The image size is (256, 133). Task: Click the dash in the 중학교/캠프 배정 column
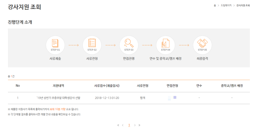click(x=232, y=98)
